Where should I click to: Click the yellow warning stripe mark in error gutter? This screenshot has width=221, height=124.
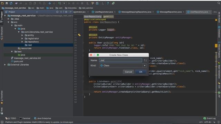tap(216, 46)
